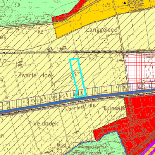Click the Velderleed watercourse label
This screenshot has width=155, height=155.
click(x=74, y=108)
